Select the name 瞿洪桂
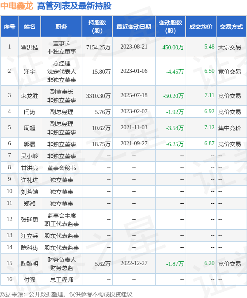 30,47
